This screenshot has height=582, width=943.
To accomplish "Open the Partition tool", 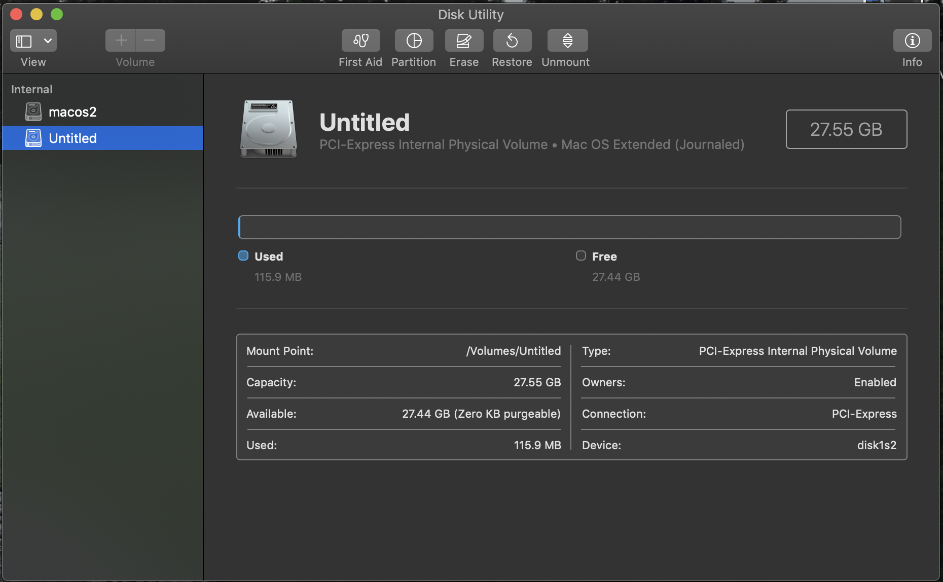I will pos(414,41).
